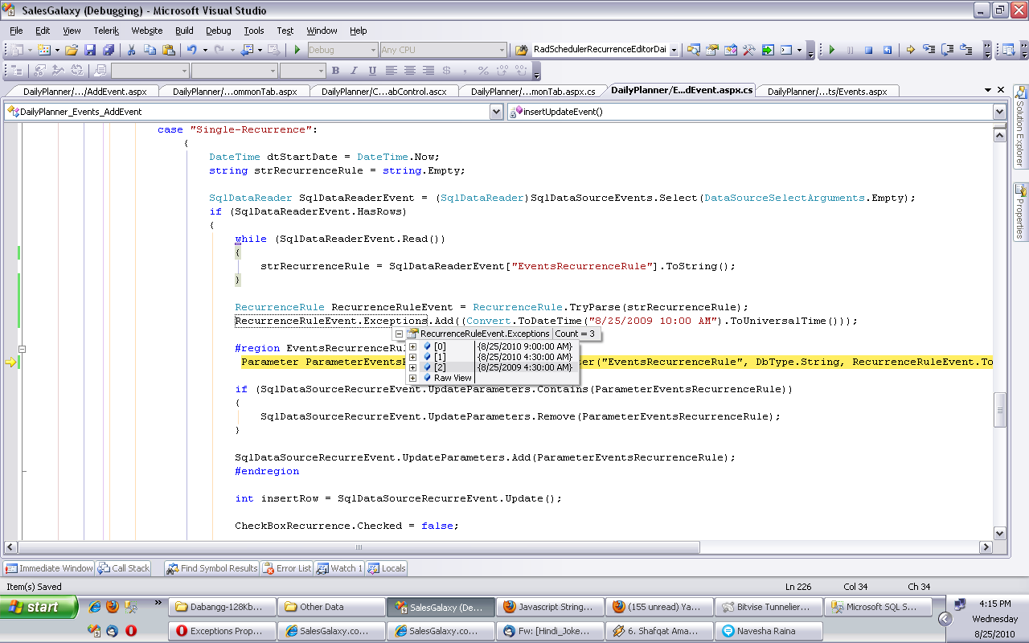Collapse the RecurrenceRuleEvent.Exceptions datatip node
Image resolution: width=1029 pixels, height=643 pixels.
click(399, 334)
